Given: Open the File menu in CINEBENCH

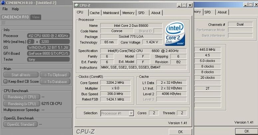Looking at the screenshot, I should click(5, 9).
